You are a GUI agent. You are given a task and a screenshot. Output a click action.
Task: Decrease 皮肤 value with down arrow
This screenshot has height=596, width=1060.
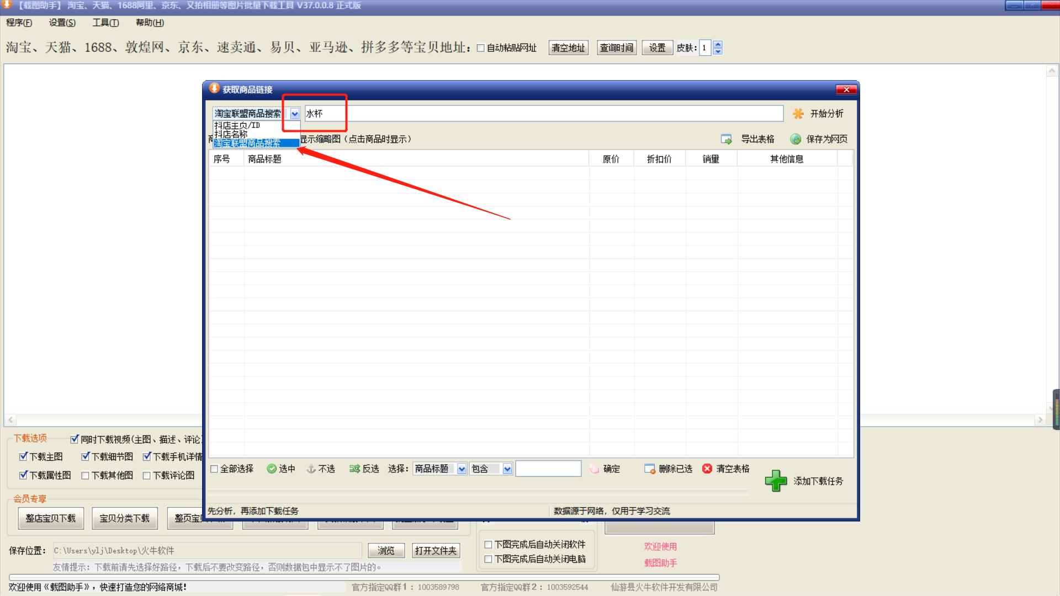(717, 51)
